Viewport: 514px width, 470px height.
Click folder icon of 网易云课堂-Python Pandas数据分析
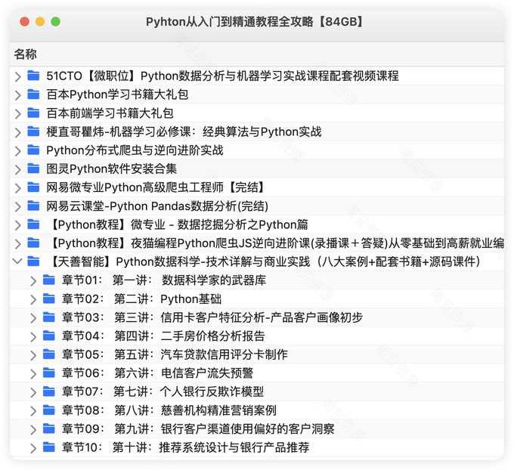pos(33,206)
